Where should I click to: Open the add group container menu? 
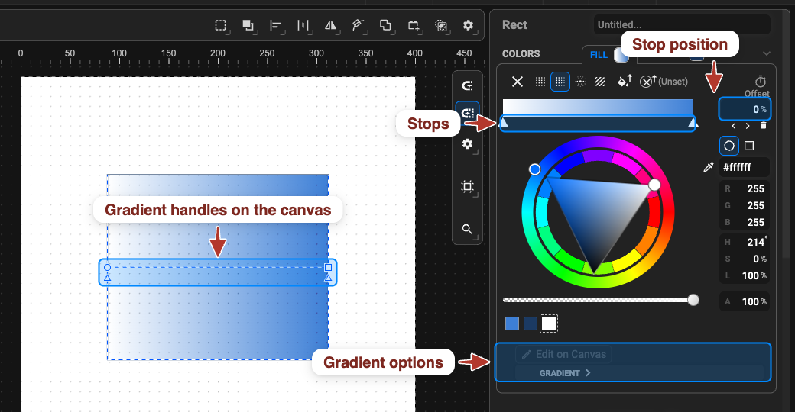click(414, 25)
